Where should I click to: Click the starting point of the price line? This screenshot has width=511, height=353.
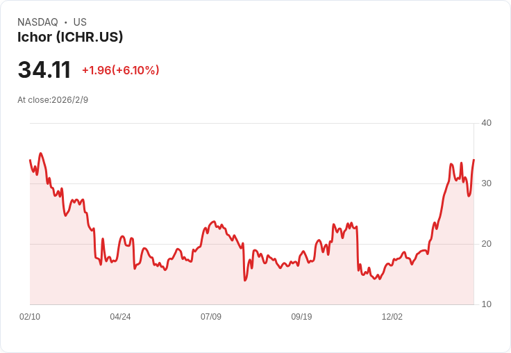[x=30, y=161]
